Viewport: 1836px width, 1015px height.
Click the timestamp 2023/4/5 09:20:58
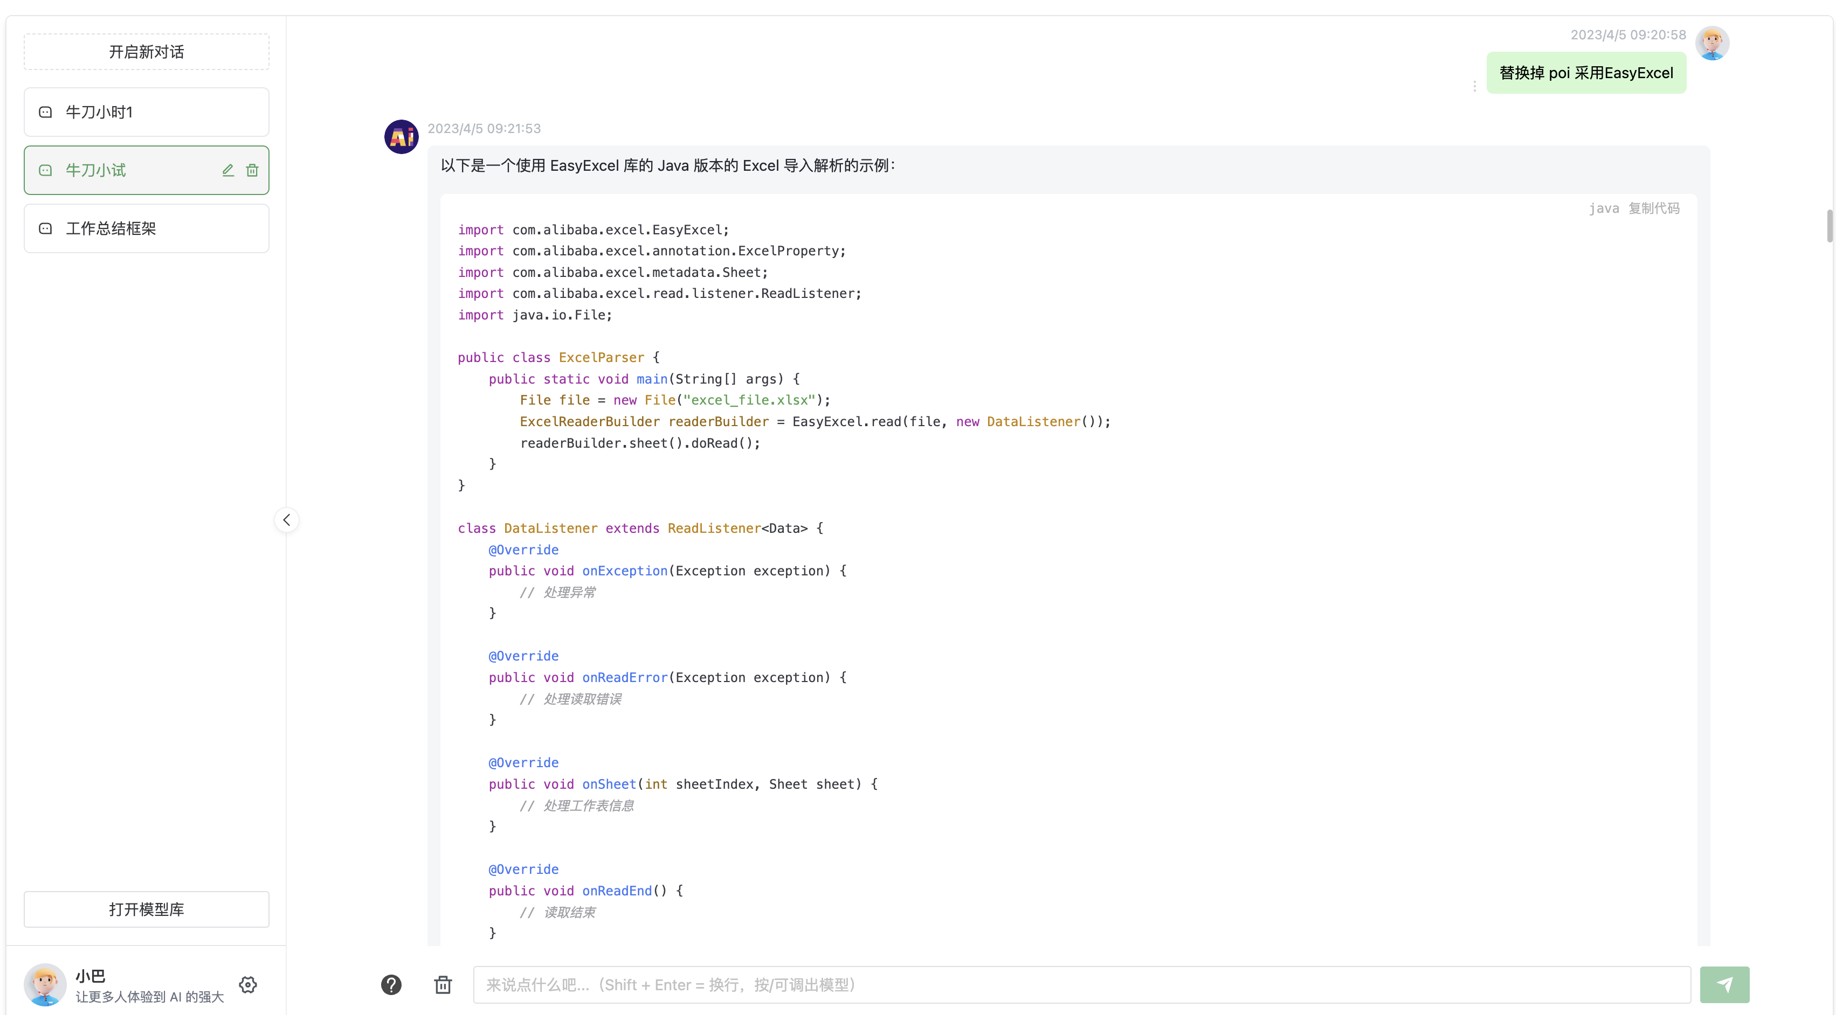(x=1628, y=35)
